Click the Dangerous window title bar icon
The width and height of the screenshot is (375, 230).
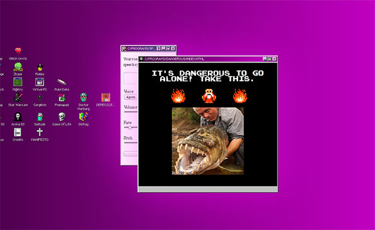point(142,59)
